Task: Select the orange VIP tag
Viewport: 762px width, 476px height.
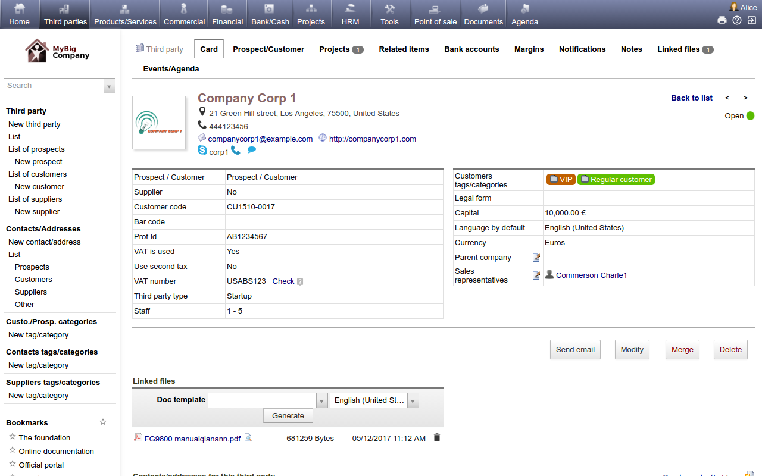Action: coord(560,179)
